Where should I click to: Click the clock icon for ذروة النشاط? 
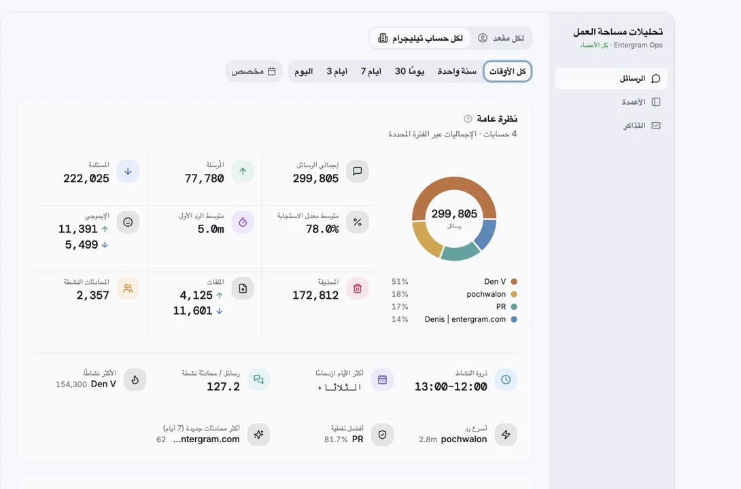506,380
